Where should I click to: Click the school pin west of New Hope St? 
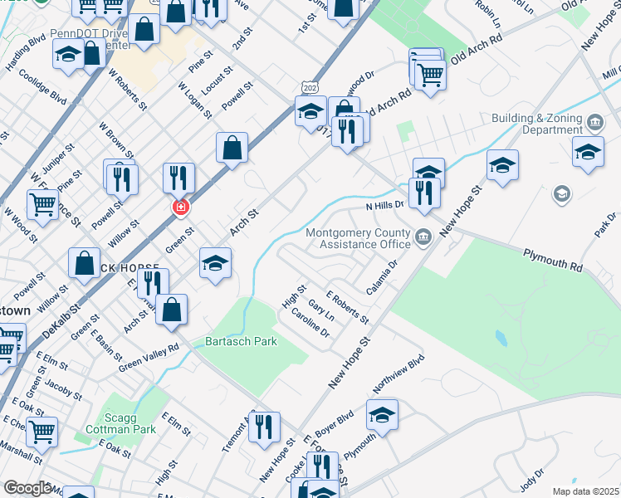tap(502, 166)
